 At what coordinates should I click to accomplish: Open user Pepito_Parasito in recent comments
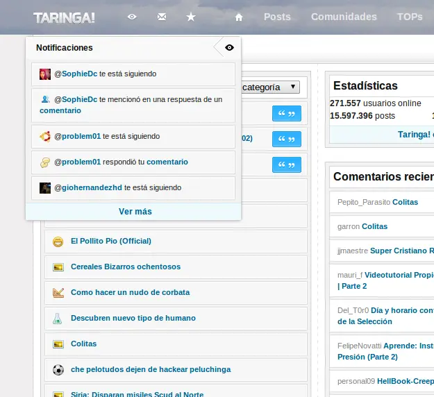(364, 202)
